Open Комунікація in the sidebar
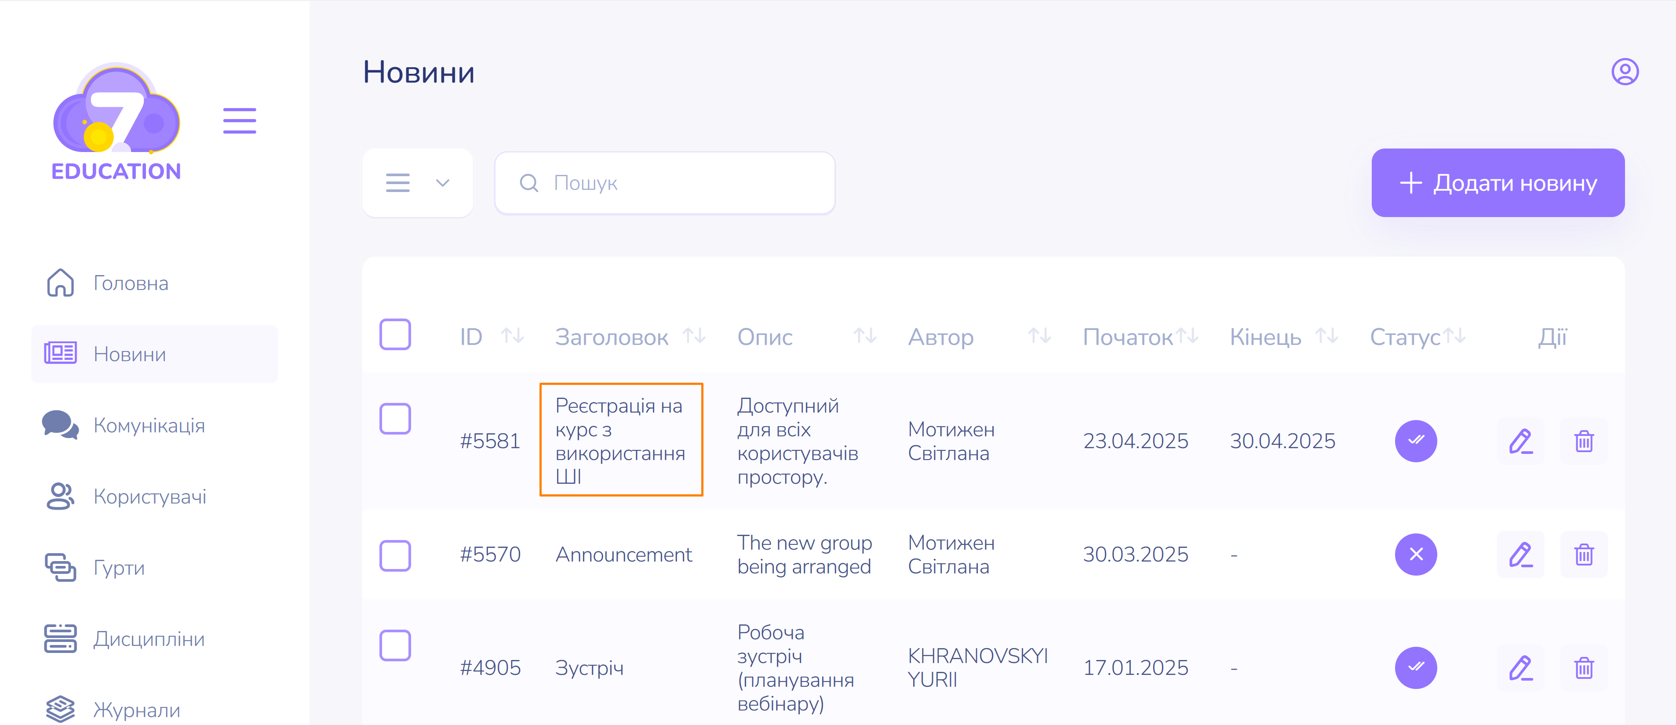Image resolution: width=1676 pixels, height=725 pixels. [149, 425]
